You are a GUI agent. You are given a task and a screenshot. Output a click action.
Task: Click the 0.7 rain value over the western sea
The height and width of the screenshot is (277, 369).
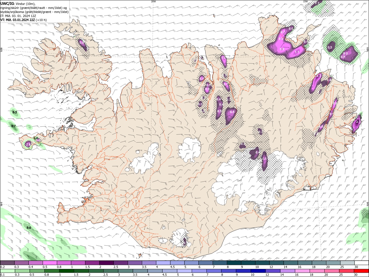(x=14, y=126)
